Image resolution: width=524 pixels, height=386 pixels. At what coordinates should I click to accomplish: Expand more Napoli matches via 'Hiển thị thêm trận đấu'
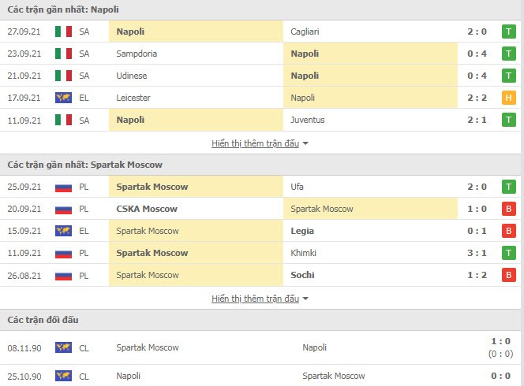point(255,143)
